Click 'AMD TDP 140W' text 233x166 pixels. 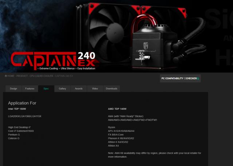pos(117,109)
